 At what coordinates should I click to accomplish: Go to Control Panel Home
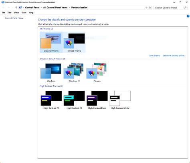pyautogui.click(x=14, y=18)
